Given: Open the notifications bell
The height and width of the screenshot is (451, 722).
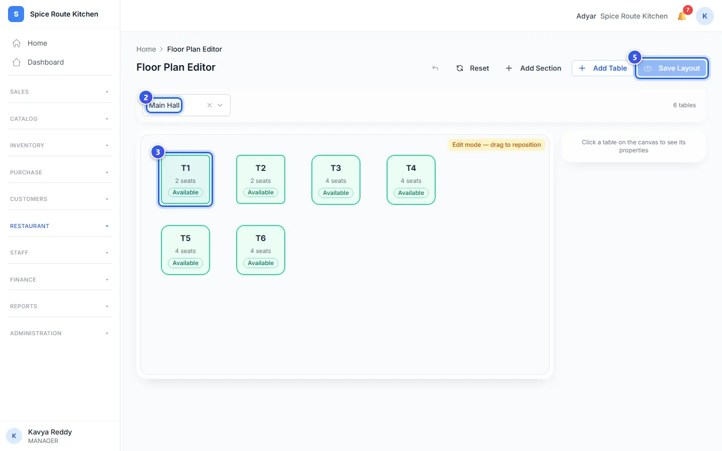Looking at the screenshot, I should click(x=682, y=16).
